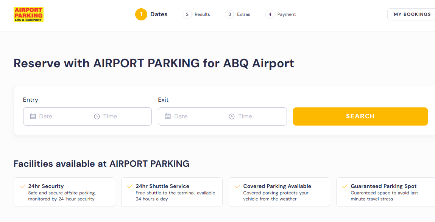Click the step 3 circle for Extras
The height and width of the screenshot is (222, 435).
[x=229, y=14]
